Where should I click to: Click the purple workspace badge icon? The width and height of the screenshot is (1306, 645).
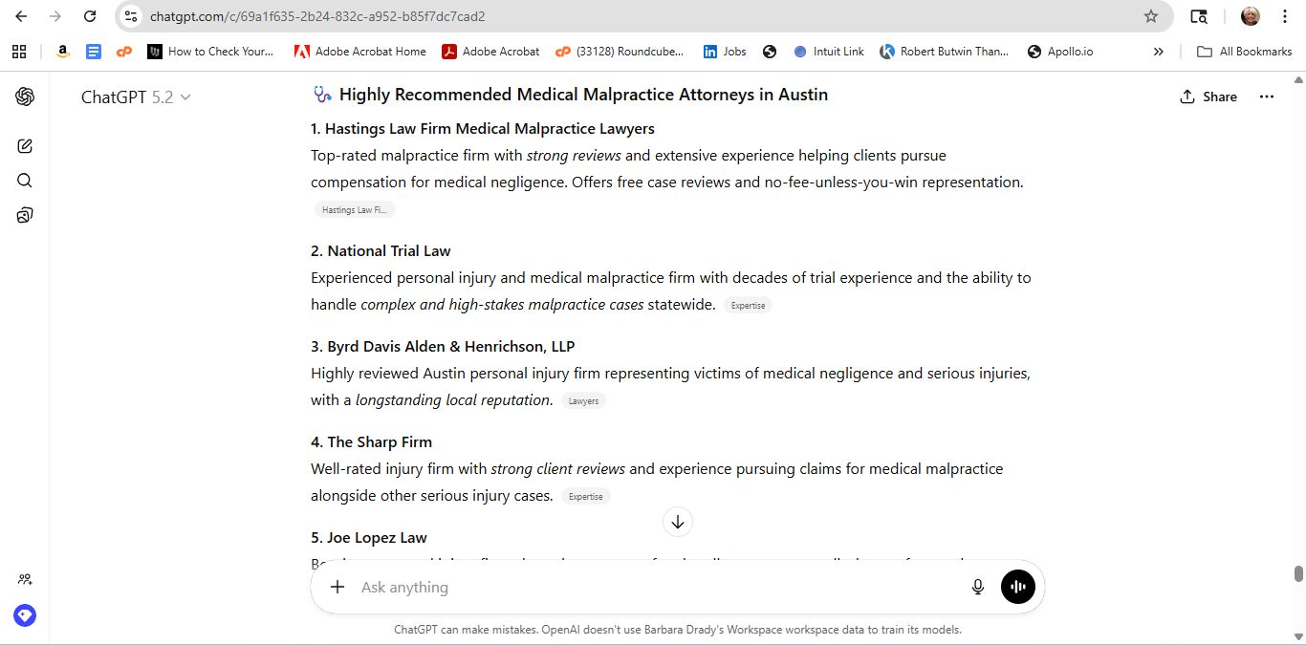25,615
